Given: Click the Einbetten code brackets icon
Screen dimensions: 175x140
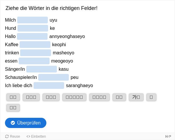Looking at the screenshot, I should pyautogui.click(x=28, y=136).
